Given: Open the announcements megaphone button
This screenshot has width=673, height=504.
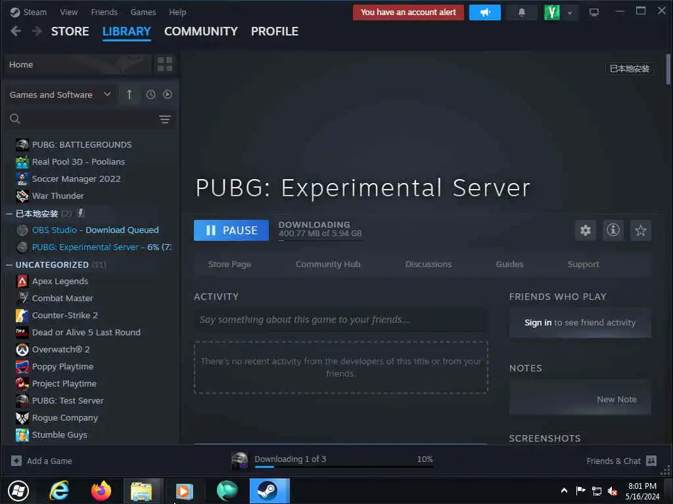Looking at the screenshot, I should (x=484, y=12).
